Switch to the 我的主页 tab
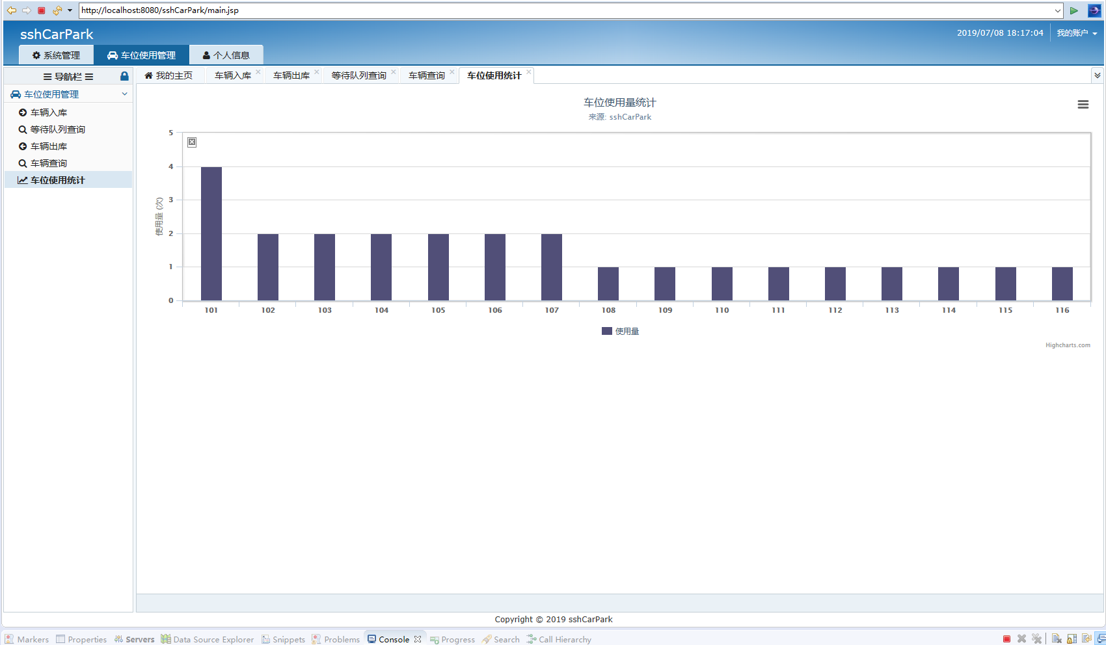This screenshot has height=645, width=1106. (169, 75)
